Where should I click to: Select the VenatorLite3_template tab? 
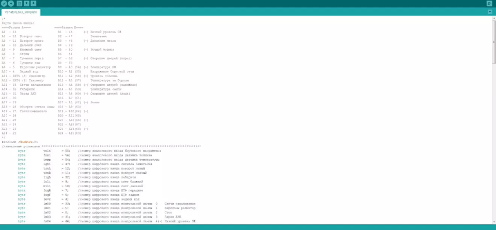(21, 12)
